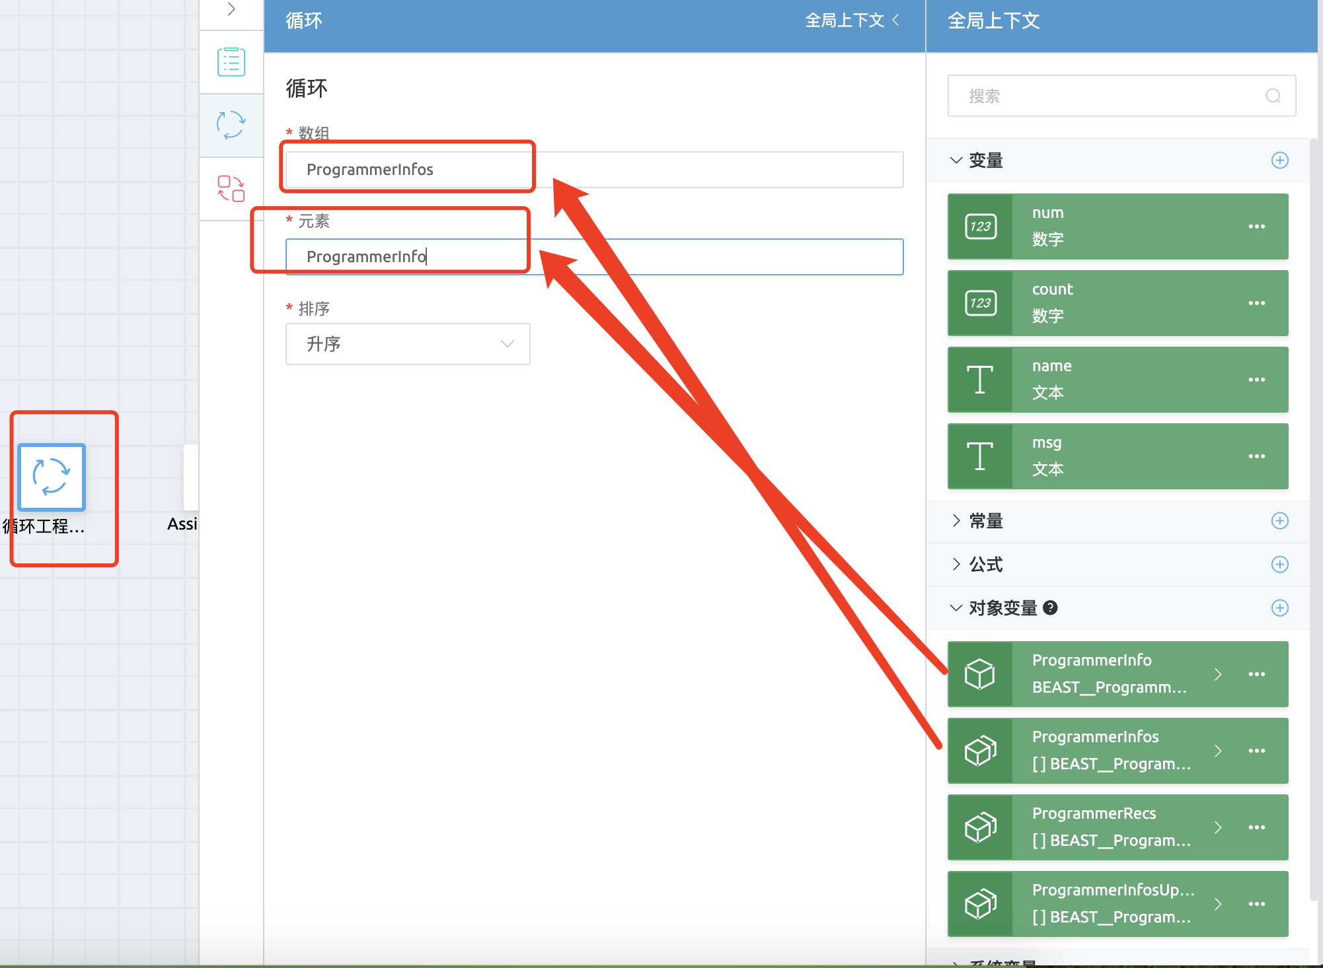Expand the 公式 section
Screen dimensions: 1323x968
pyautogui.click(x=956, y=565)
